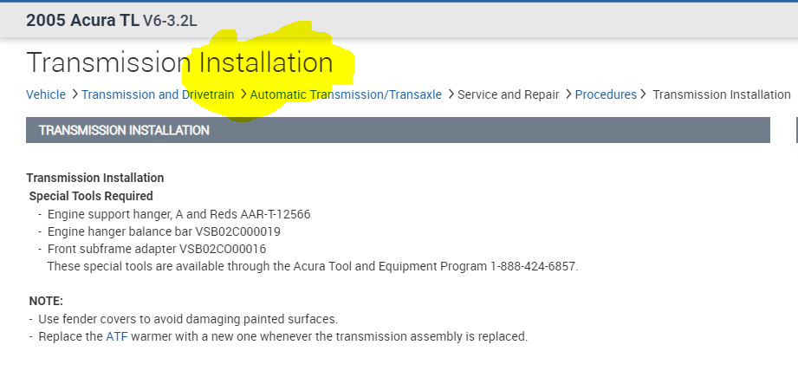798x371 pixels.
Task: Click subframe adapter number VSB02CO00016
Action: (223, 249)
